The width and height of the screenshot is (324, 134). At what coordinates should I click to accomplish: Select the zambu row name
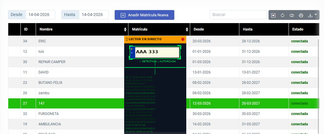[44, 93]
